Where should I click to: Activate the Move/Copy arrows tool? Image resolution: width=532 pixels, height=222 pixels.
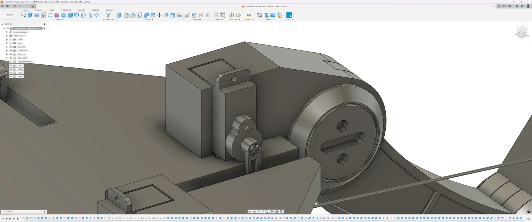[160, 15]
